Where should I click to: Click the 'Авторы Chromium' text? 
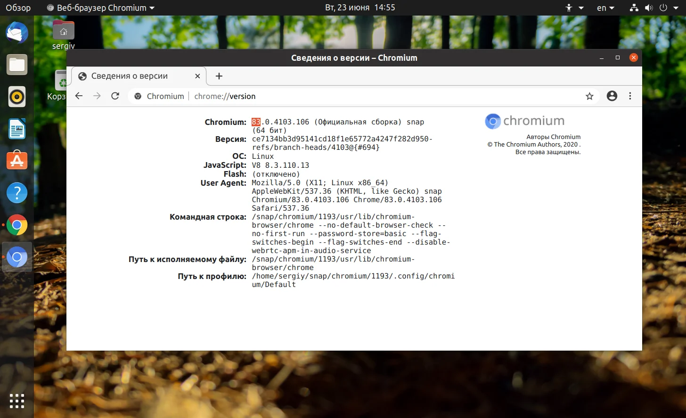553,137
